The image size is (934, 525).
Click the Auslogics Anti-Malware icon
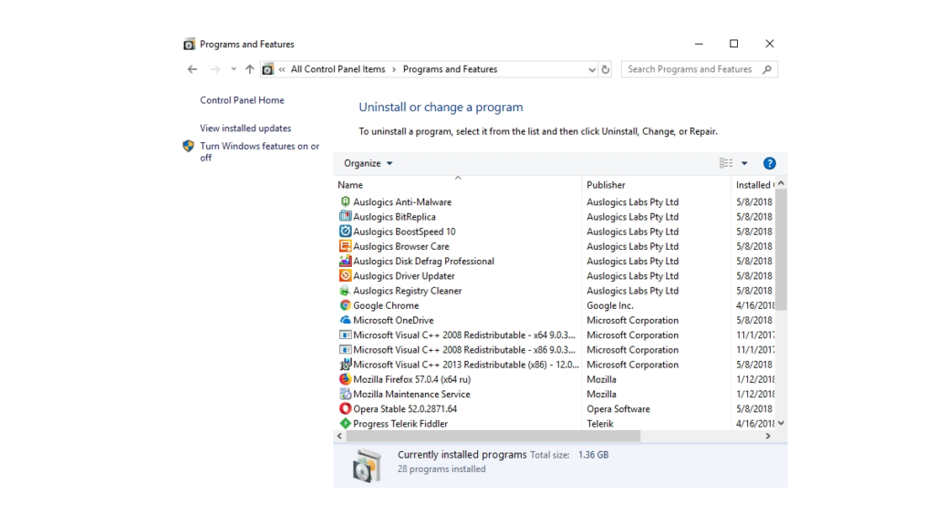[345, 201]
